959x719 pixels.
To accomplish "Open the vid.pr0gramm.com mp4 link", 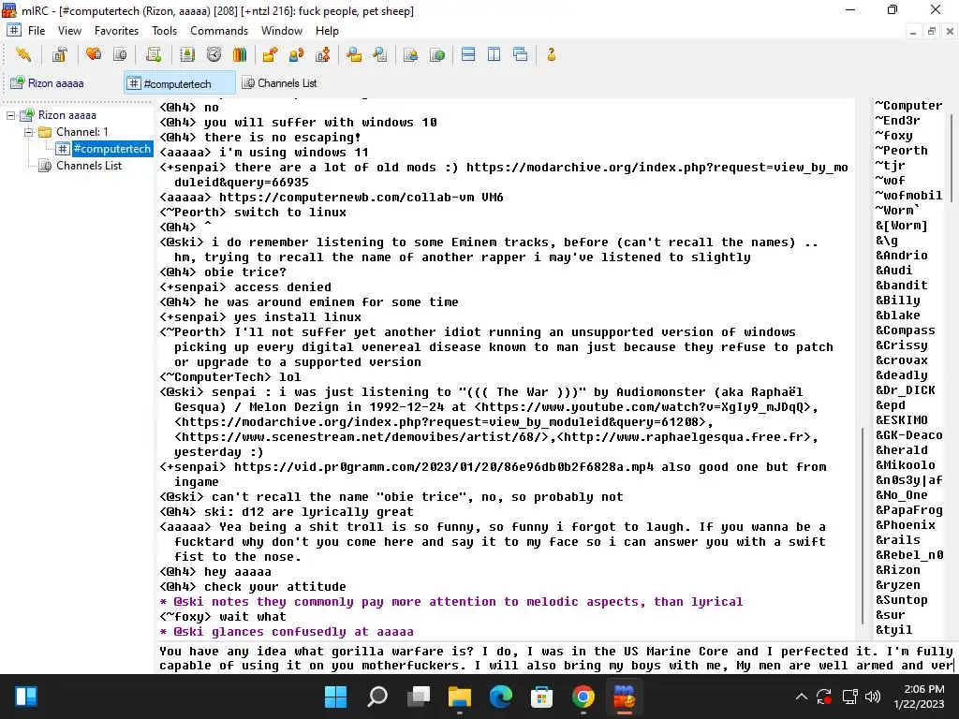I will [444, 467].
